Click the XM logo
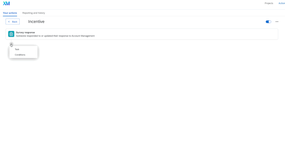Viewport: 285px width, 143px height. click(x=6, y=4)
